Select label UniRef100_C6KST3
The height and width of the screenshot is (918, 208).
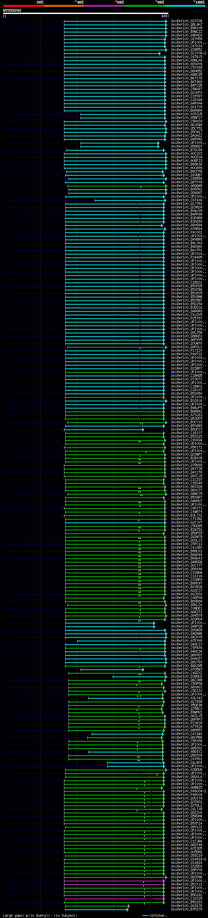click(187, 508)
